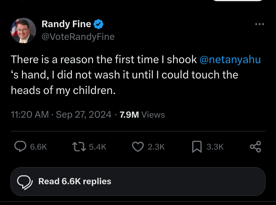276x205 pixels.
Task: Click the Randy Fine display name
Action: [x=66, y=24]
